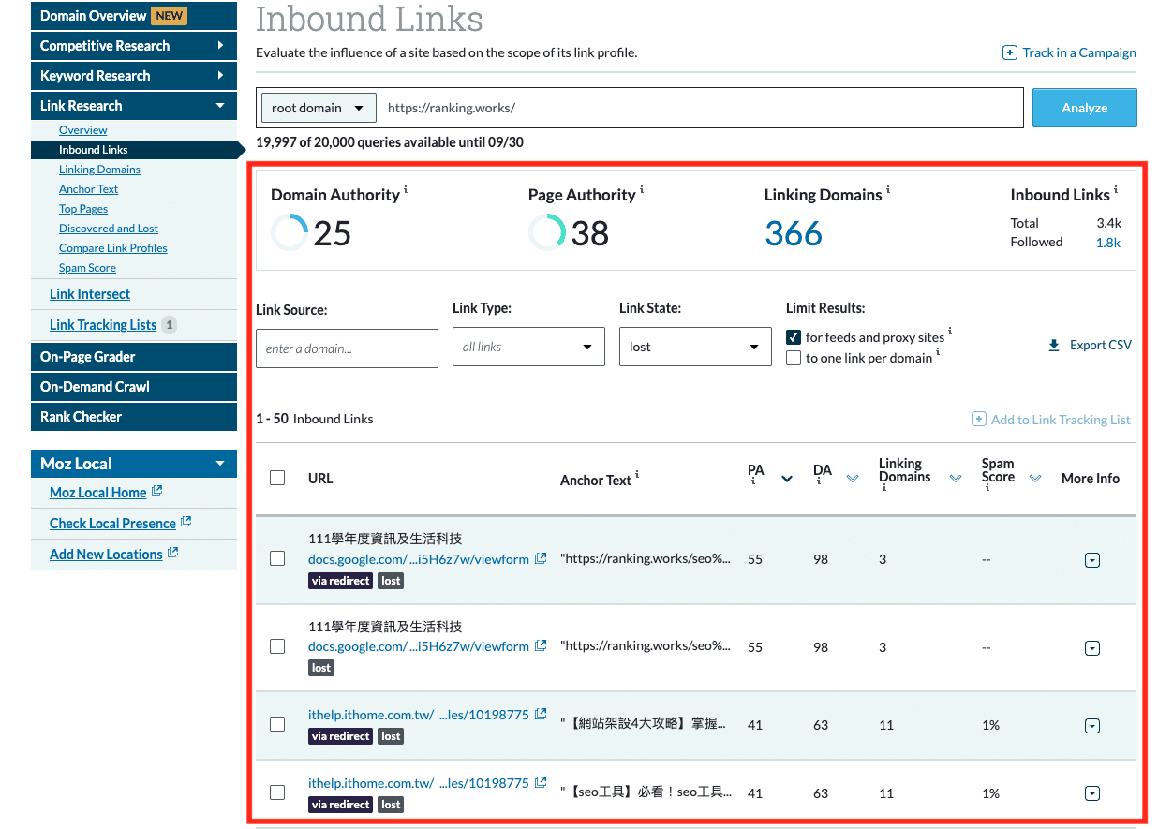Open external link icon beside Moz Local Home
Image resolution: width=1173 pixels, height=829 pixels.
click(x=156, y=491)
